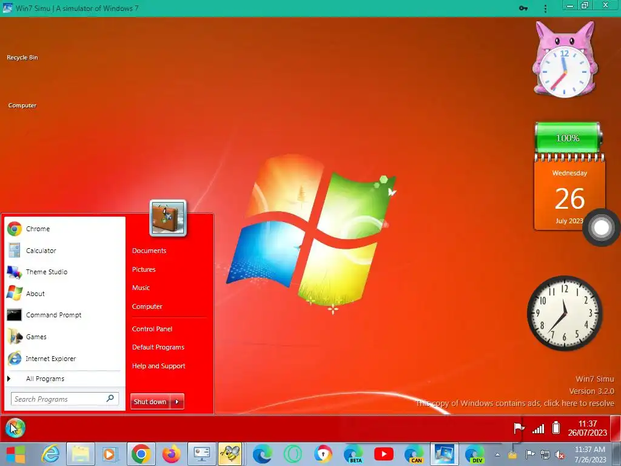This screenshot has width=621, height=466.
Task: Click the Shut down button
Action: tap(150, 402)
